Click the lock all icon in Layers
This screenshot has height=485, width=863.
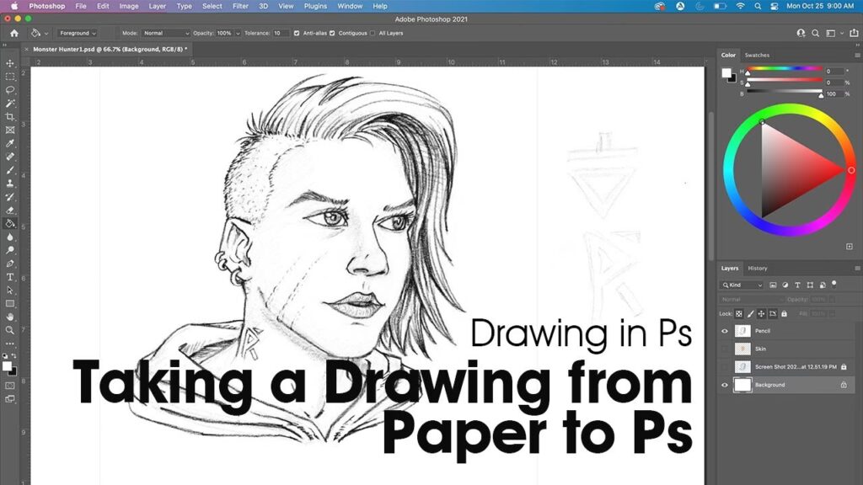tap(784, 313)
